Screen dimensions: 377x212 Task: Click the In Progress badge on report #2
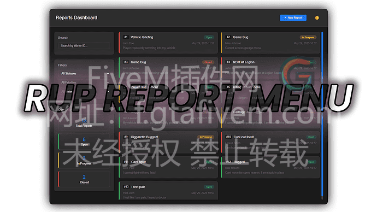(x=308, y=37)
